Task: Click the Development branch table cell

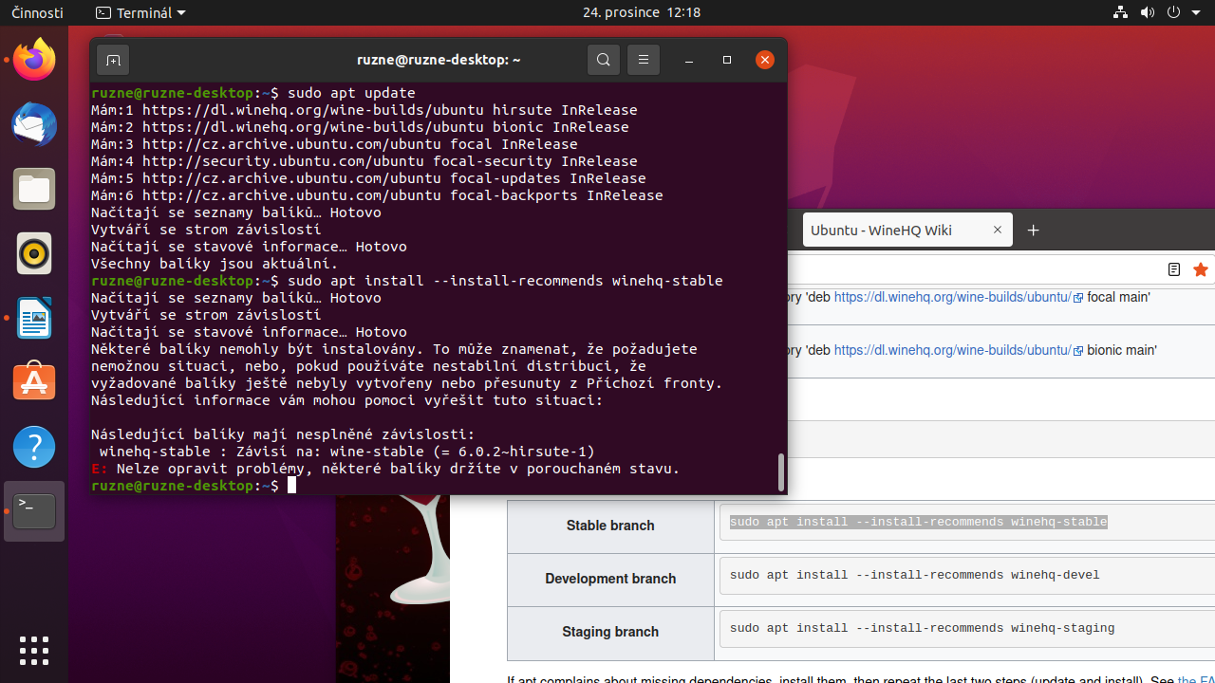Action: pyautogui.click(x=610, y=579)
